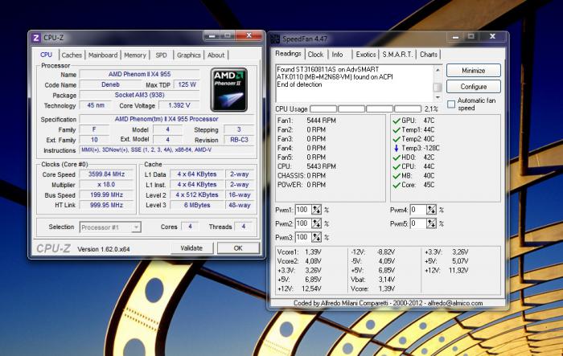The height and width of the screenshot is (356, 563).
Task: Open the S.M.A.R.T. tab in SpeedFan
Action: pos(397,55)
